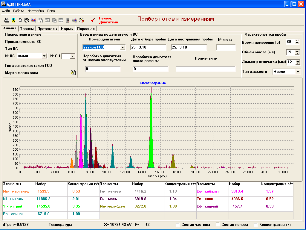Click the red checkmark mode icon
306x230 pixels.
pos(93,20)
